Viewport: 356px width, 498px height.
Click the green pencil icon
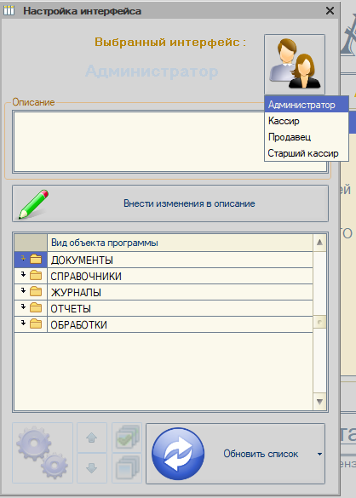click(x=33, y=204)
